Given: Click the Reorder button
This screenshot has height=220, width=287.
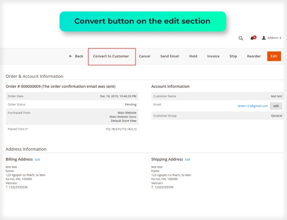Looking at the screenshot, I should [254, 56].
